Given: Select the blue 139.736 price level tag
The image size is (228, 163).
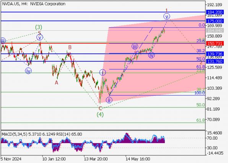Looking at the screenshot, I should (215, 54).
